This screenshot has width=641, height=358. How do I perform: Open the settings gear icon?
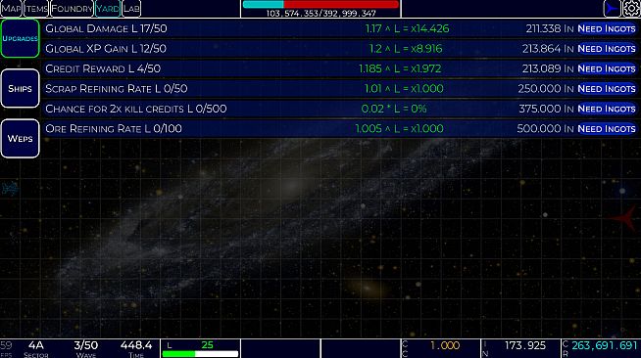click(x=631, y=8)
